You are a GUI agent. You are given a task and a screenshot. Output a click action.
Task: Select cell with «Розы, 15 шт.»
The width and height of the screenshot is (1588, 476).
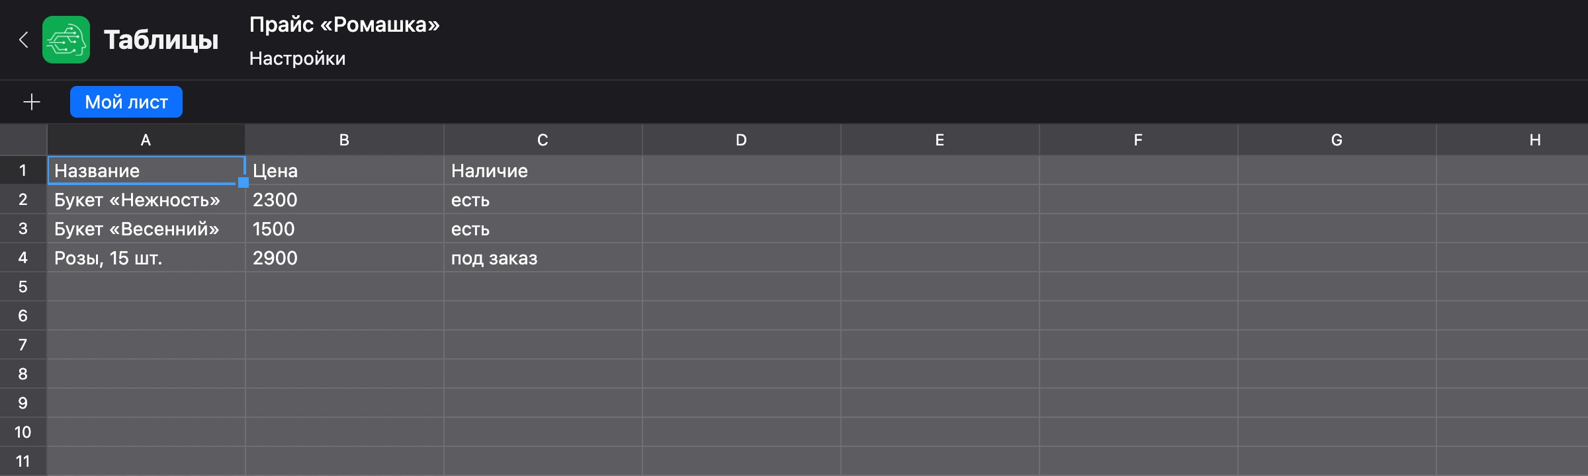coord(146,258)
